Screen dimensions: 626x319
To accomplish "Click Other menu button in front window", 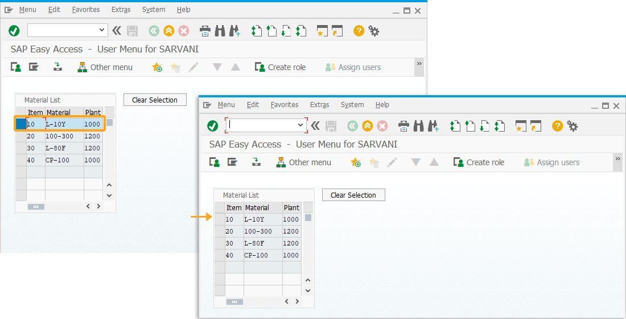I will pos(303,162).
